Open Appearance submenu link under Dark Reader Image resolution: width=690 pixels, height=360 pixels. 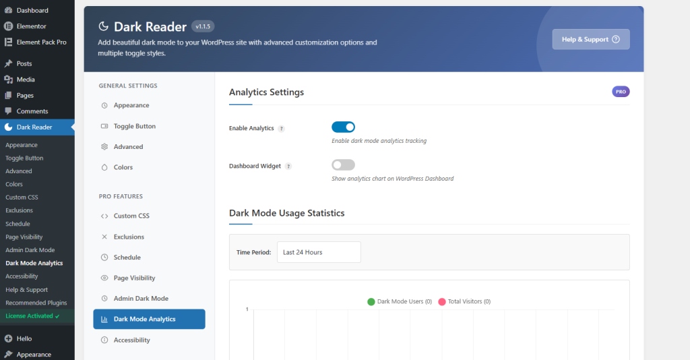tap(22, 145)
